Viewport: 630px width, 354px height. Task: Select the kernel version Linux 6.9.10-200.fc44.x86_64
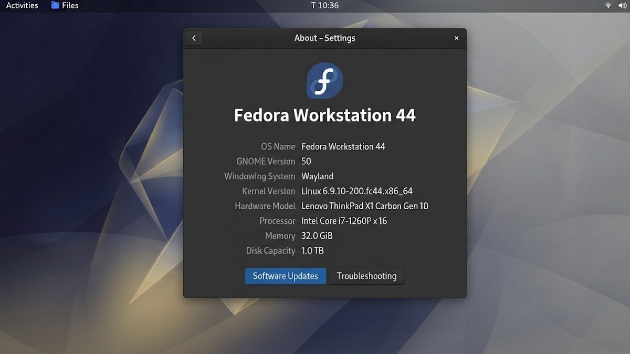tap(357, 191)
